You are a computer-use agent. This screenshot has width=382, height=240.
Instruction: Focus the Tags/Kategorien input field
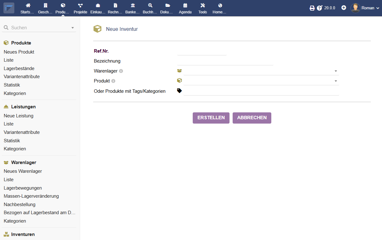click(x=261, y=91)
